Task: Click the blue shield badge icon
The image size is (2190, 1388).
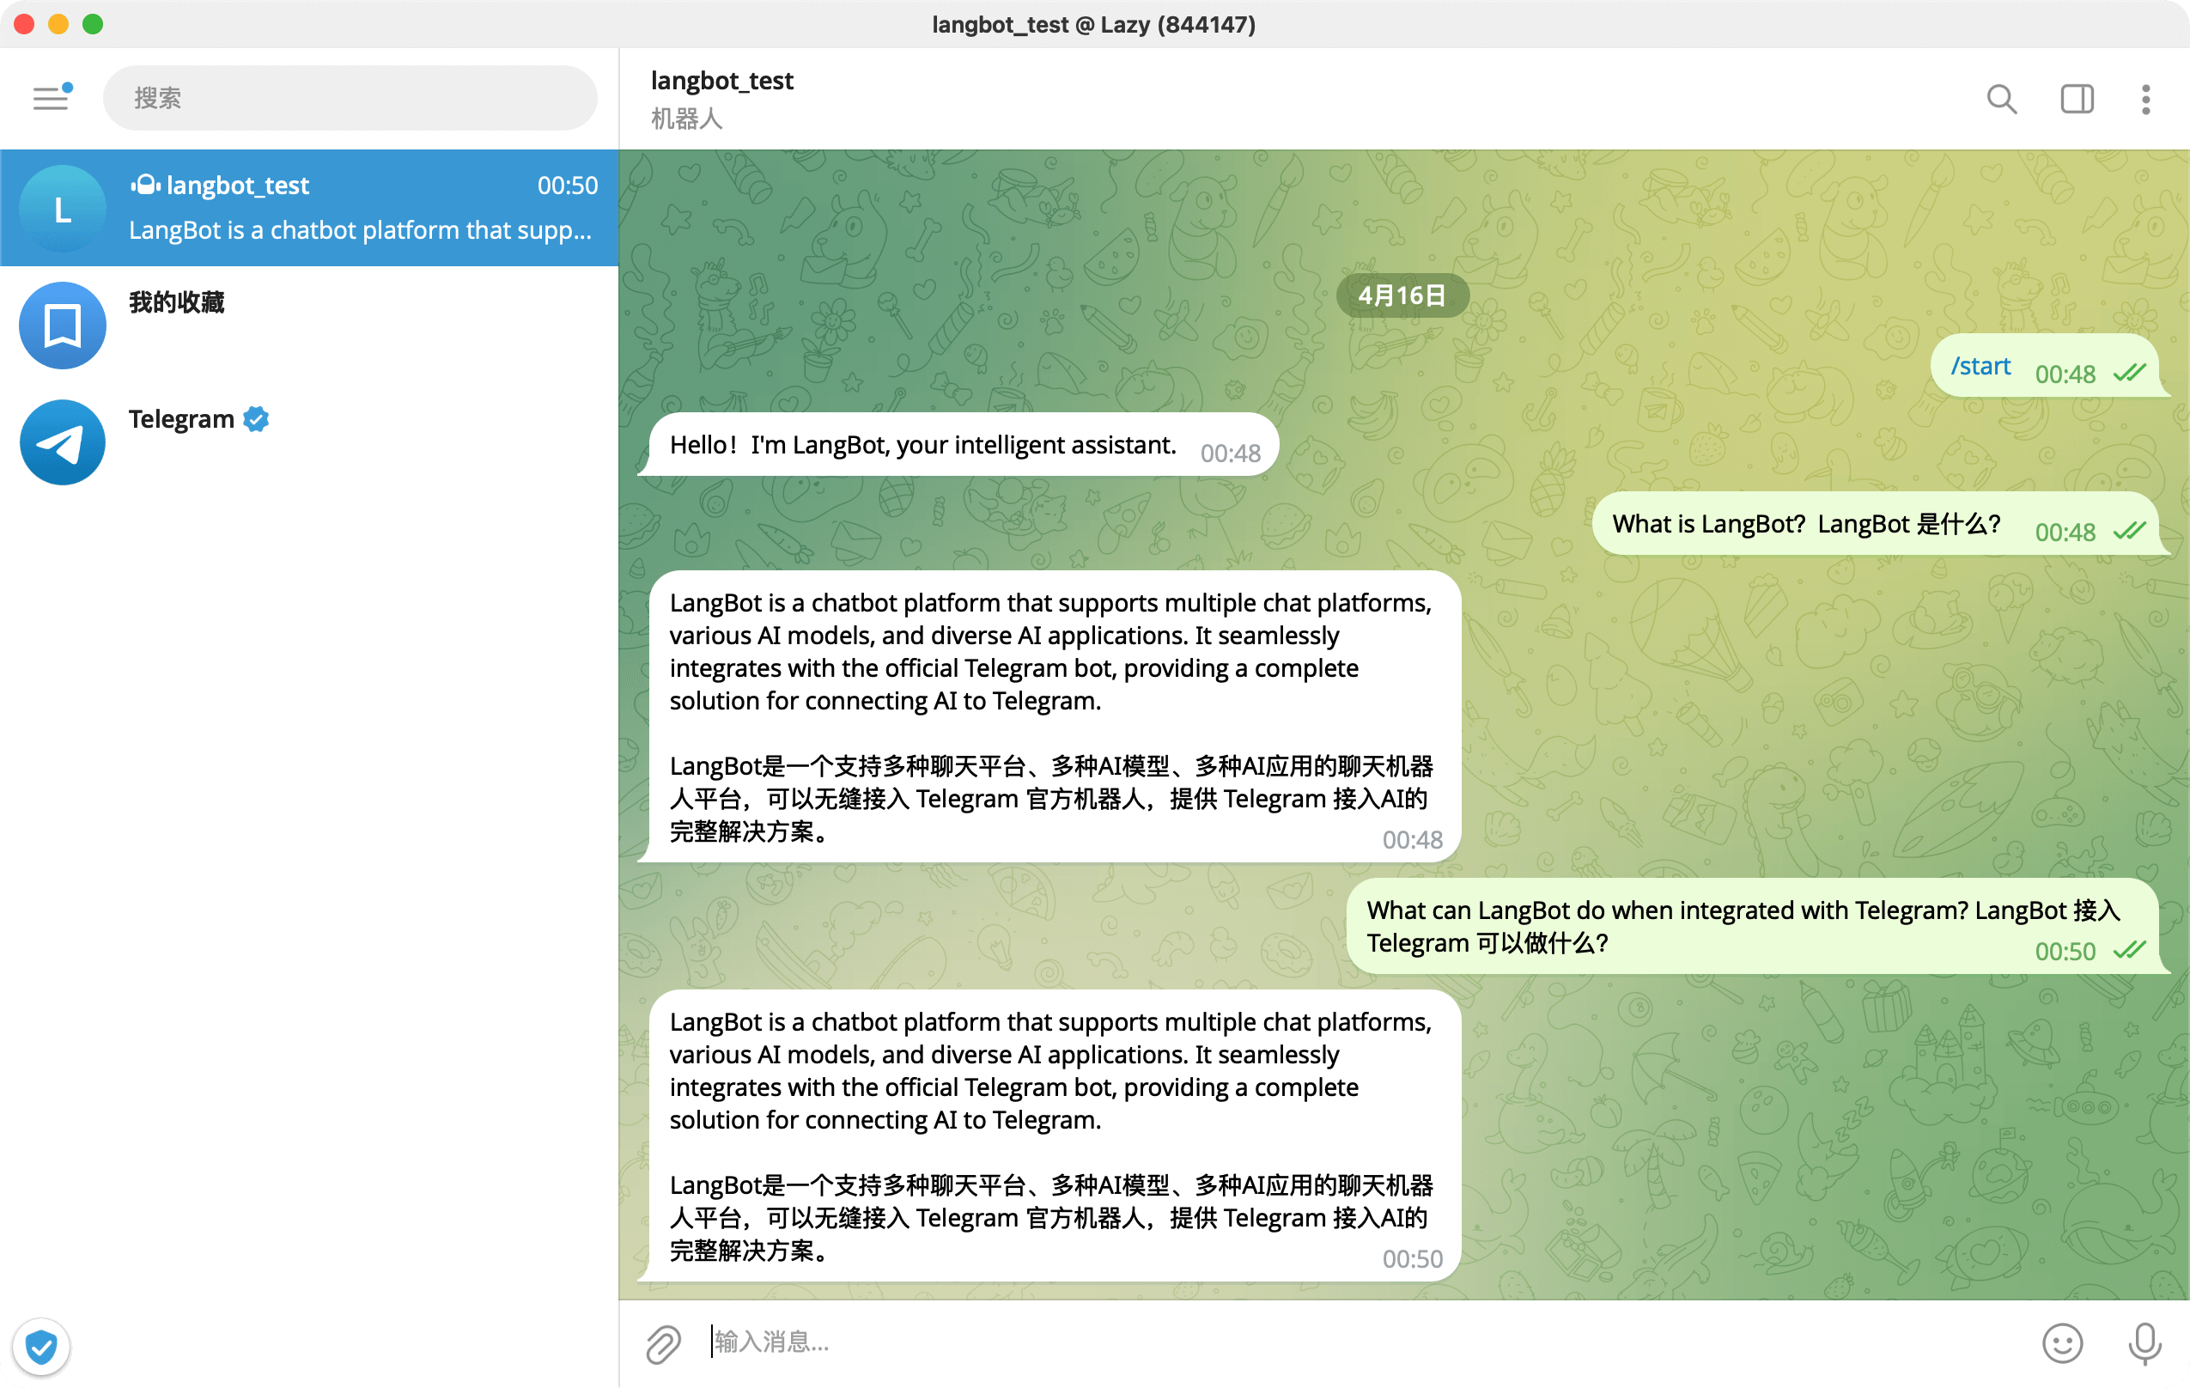Action: tap(41, 1346)
